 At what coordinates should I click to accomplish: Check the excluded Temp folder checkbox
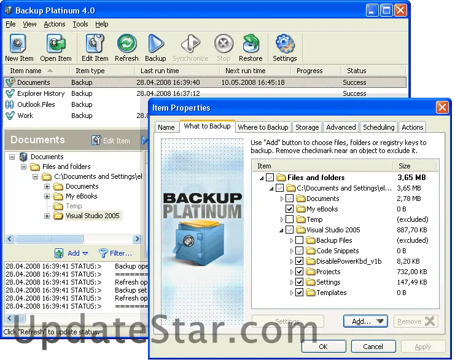click(x=290, y=219)
